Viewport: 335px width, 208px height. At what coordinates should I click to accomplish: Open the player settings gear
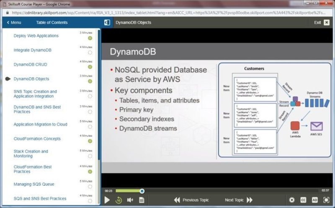[x=291, y=200]
